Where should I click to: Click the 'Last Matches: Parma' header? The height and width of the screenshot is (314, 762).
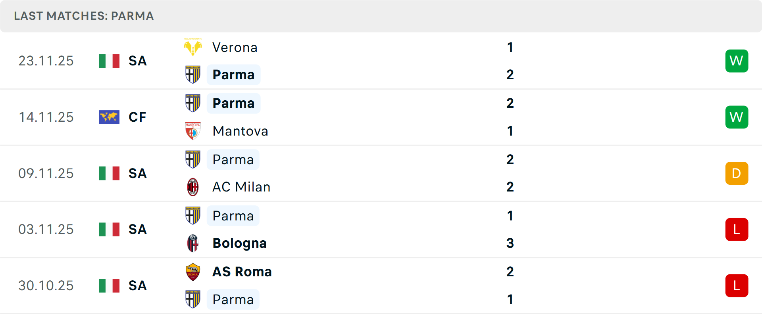84,16
